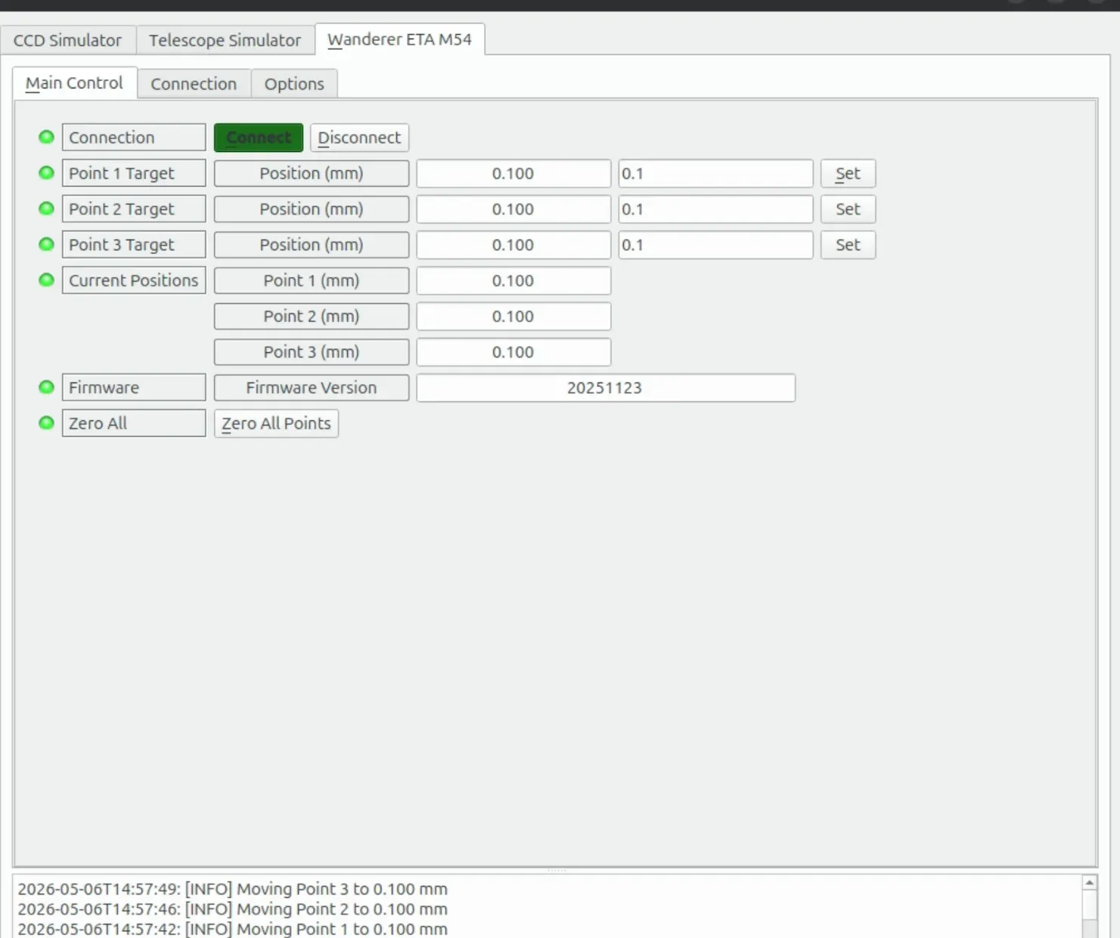Click the log scrollbar up arrow
Image resolution: width=1120 pixels, height=938 pixels.
(1090, 883)
